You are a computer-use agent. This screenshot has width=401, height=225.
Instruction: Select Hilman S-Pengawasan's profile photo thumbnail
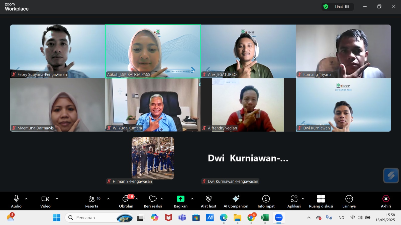coord(153,158)
